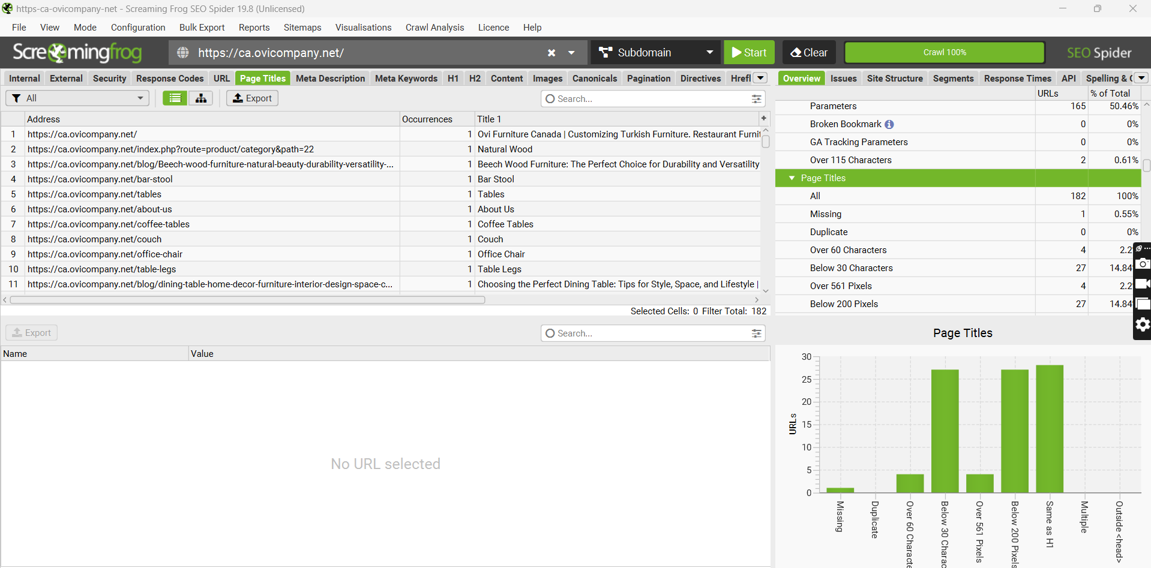Open the Response Times tab
1151x568 pixels.
click(x=1017, y=78)
